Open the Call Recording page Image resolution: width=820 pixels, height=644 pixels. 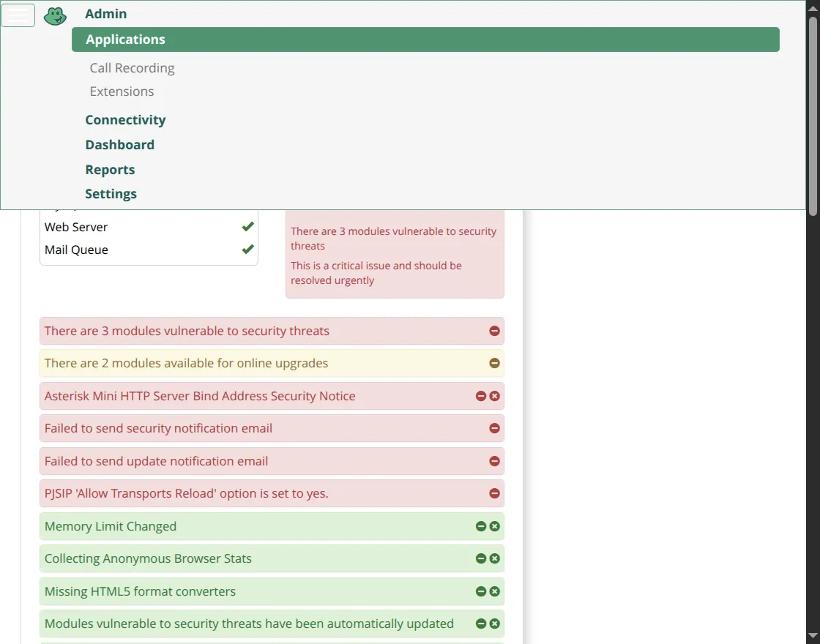132,67
